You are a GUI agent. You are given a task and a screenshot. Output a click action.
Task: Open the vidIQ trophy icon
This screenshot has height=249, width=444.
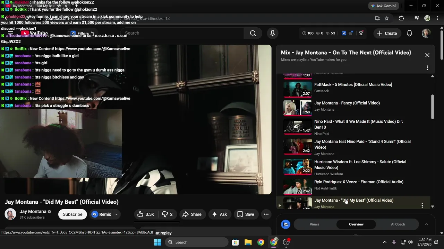361,33
